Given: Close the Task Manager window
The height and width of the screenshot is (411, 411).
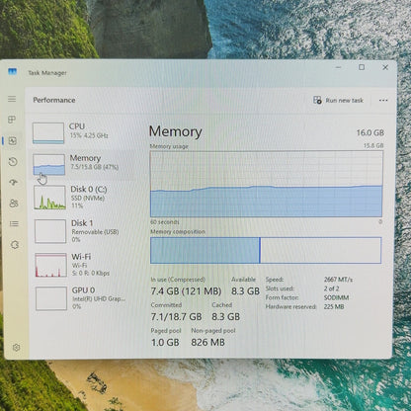Looking at the screenshot, I should [385, 67].
